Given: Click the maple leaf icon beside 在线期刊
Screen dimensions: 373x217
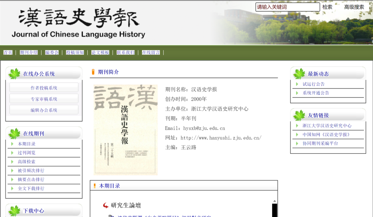Looking at the screenshot, I should [14, 134].
